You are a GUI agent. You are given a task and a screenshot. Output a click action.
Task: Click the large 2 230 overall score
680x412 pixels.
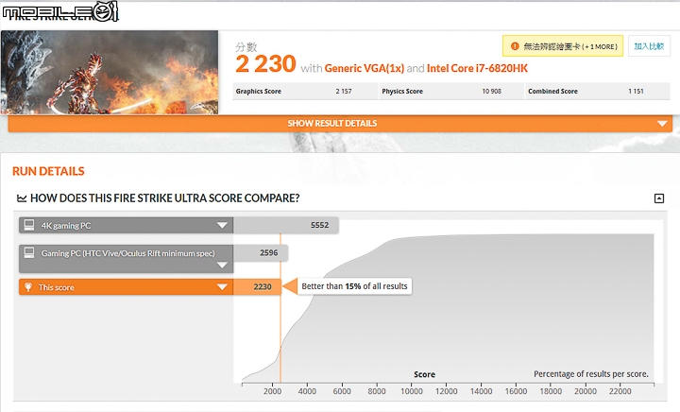coord(265,64)
